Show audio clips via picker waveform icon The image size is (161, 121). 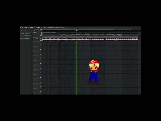[26, 31]
